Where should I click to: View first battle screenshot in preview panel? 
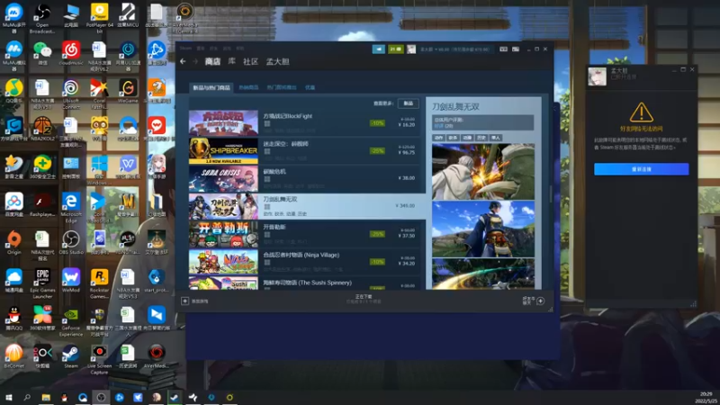pyautogui.click(x=483, y=171)
